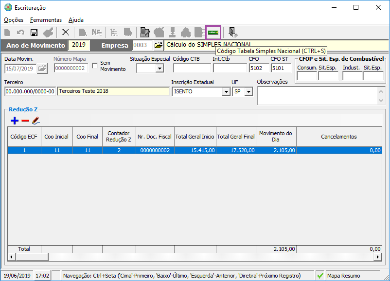Add a Redução Z record with blue plus

click(15, 121)
